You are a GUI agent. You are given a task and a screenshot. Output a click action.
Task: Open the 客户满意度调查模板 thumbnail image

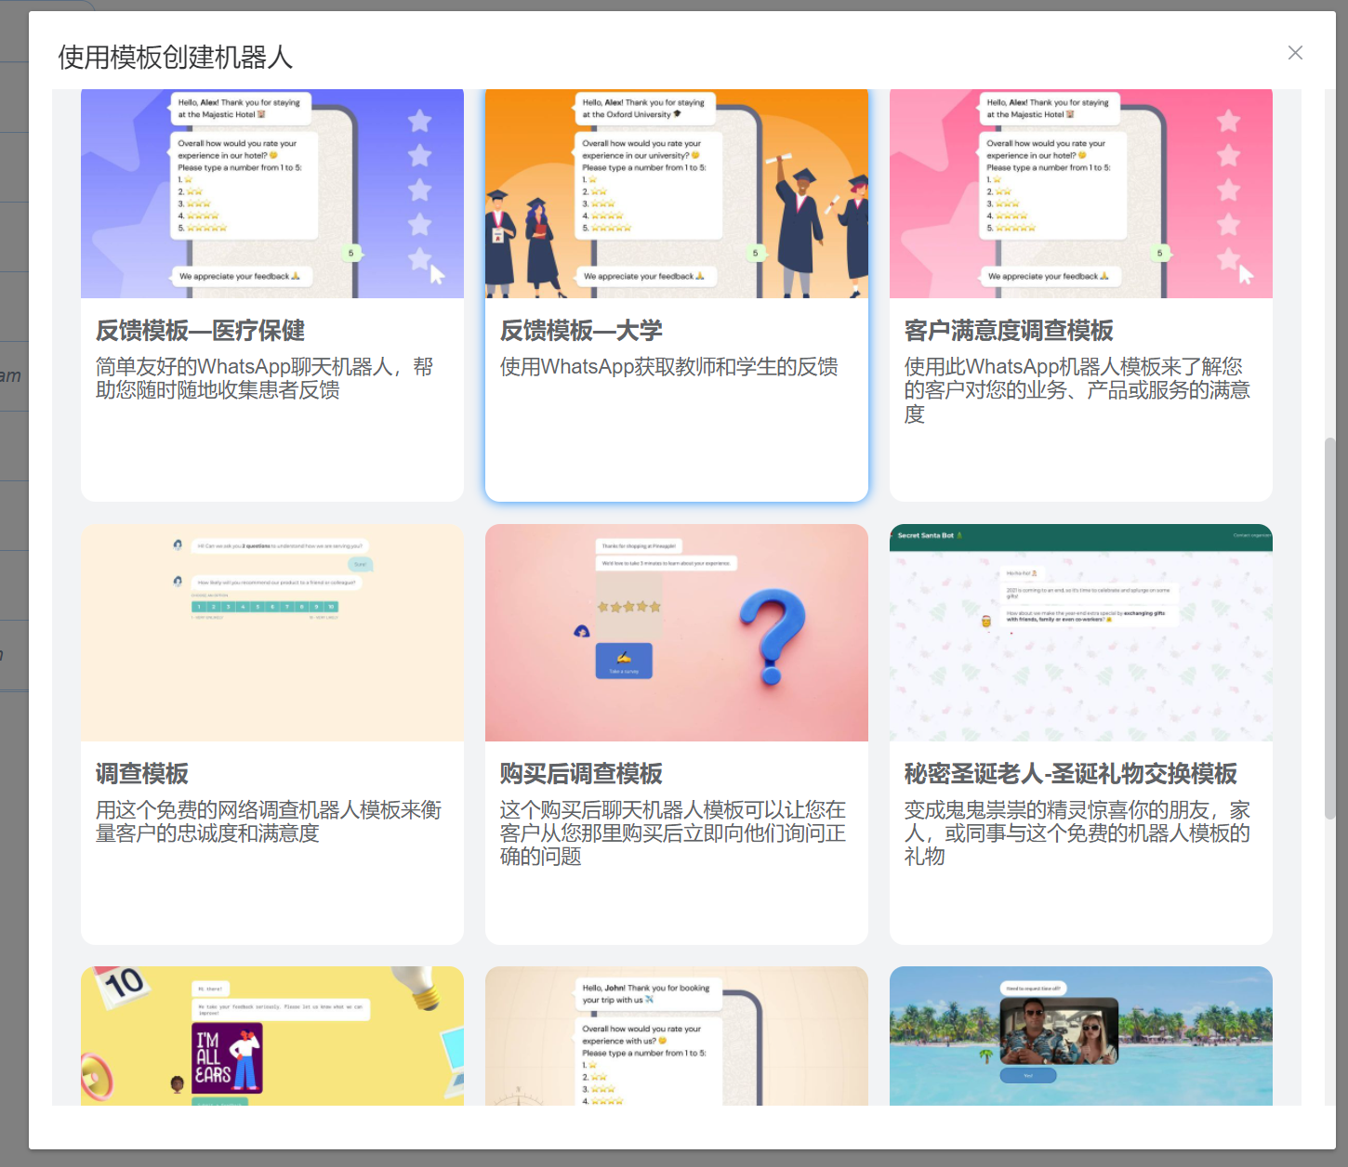[x=1081, y=193]
